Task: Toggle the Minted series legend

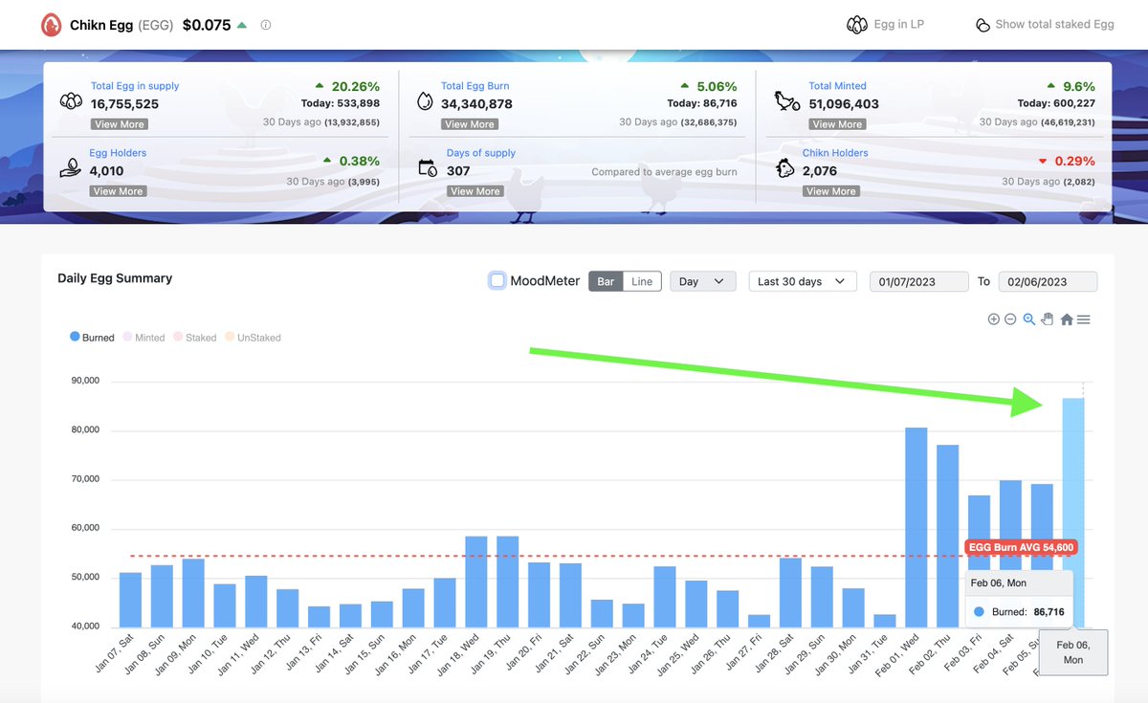Action: tap(143, 338)
